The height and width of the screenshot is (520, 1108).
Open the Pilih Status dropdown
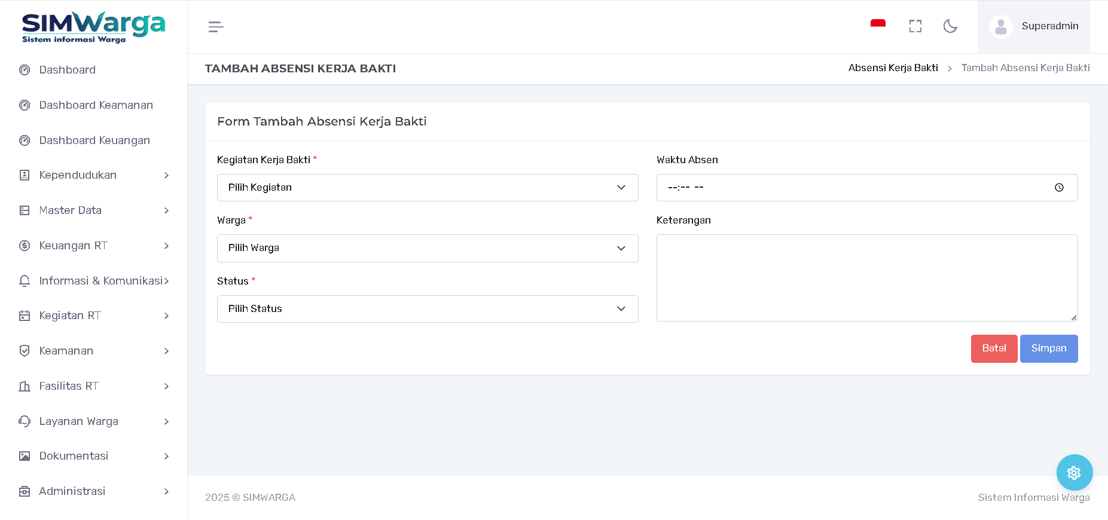(427, 309)
